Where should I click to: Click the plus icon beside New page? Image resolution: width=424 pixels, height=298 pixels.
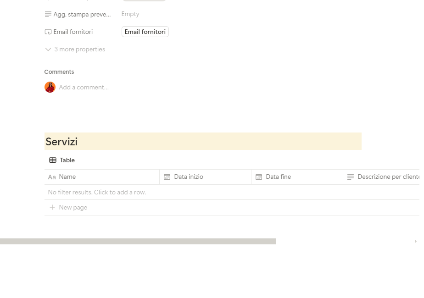click(x=52, y=208)
